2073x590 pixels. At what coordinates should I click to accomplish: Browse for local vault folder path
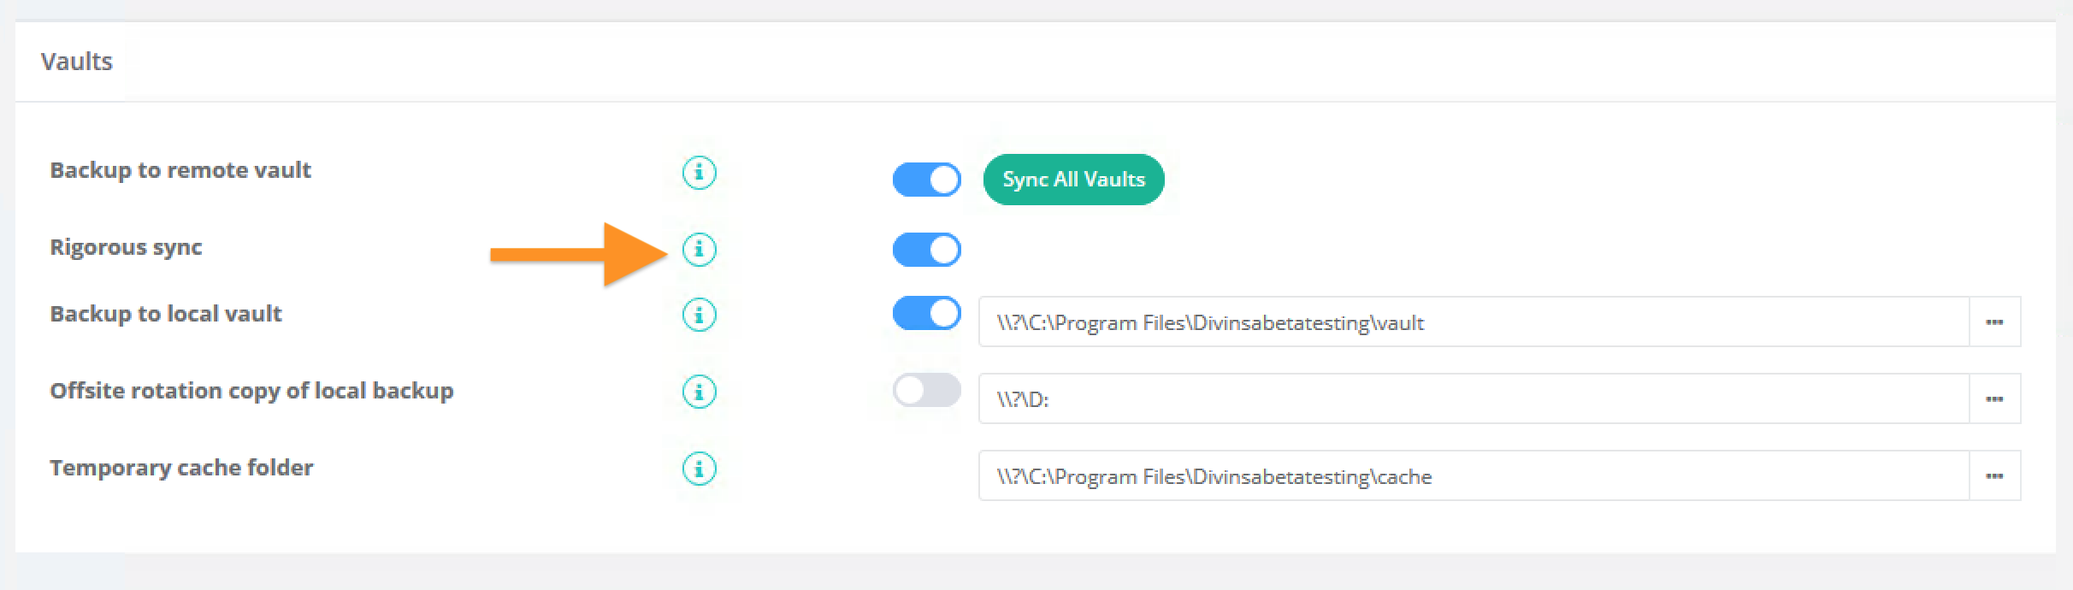point(1994,322)
